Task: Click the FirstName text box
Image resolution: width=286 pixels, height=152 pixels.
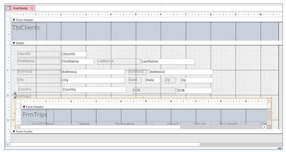Action: click(x=77, y=61)
